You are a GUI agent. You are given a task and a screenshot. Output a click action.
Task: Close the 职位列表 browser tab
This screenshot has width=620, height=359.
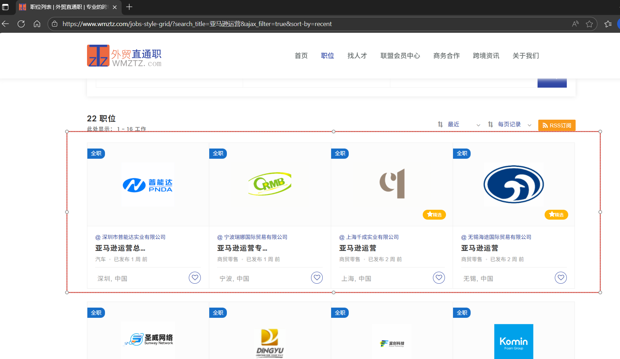coord(115,7)
